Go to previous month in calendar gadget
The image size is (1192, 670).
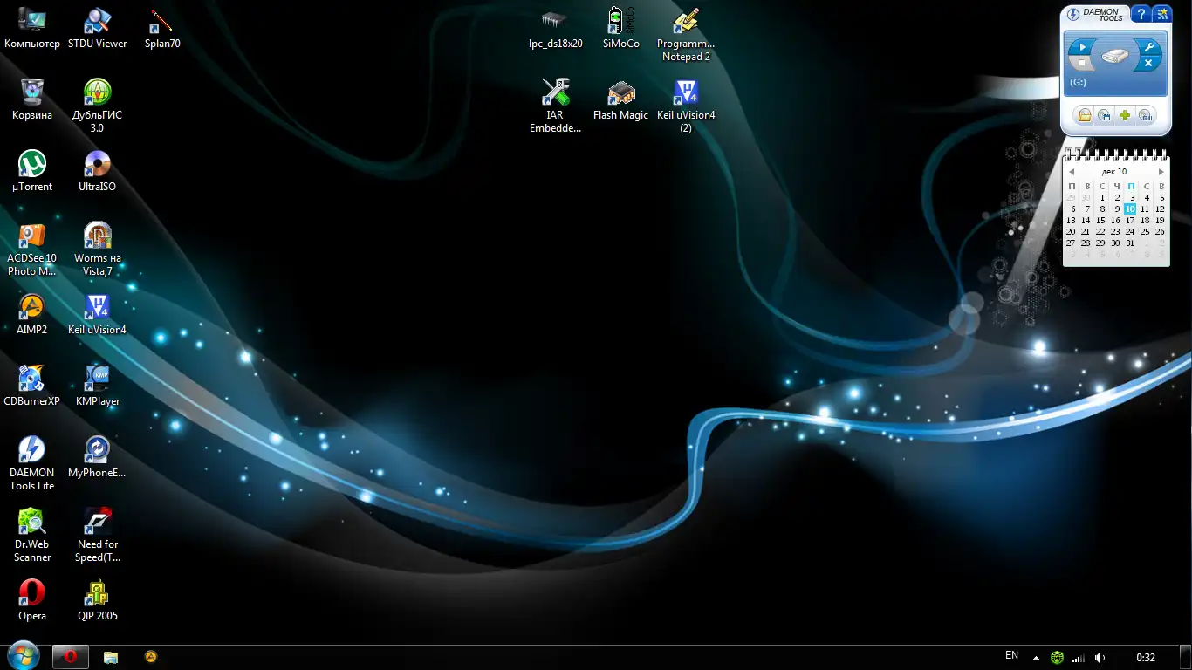coord(1072,172)
